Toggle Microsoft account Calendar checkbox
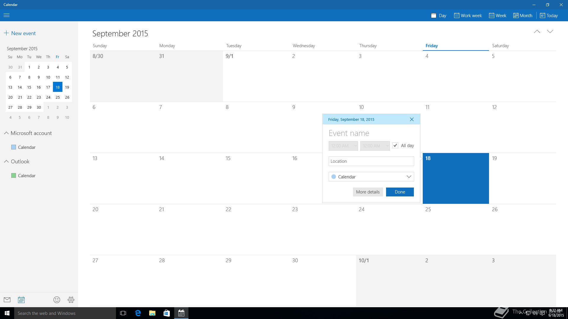This screenshot has height=319, width=568. pyautogui.click(x=13, y=147)
